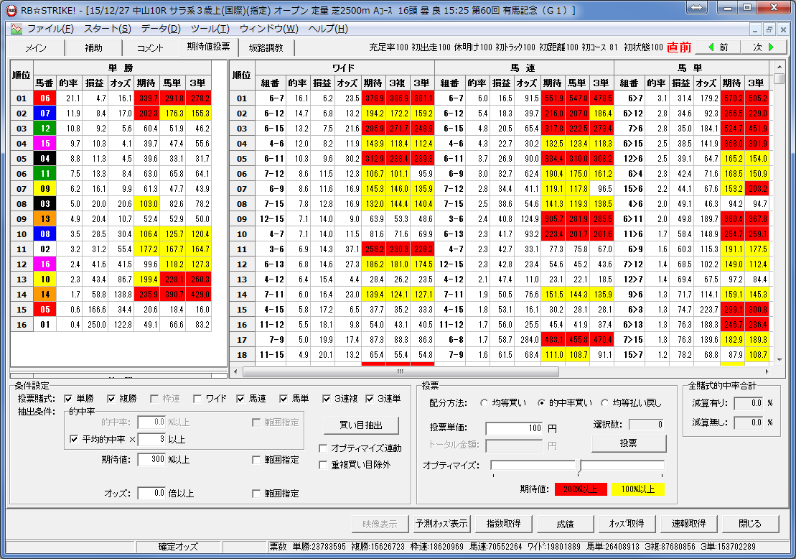Click the 指数取得 button
Image resolution: width=796 pixels, height=559 pixels.
tap(503, 523)
